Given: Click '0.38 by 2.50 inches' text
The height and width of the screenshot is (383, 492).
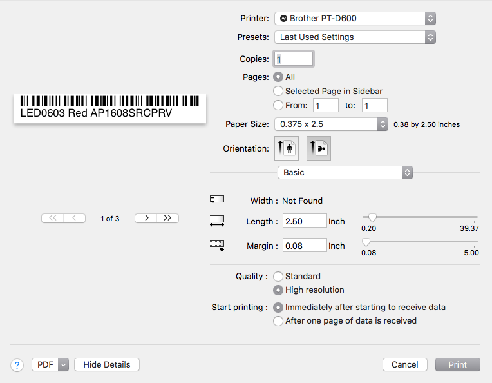Looking at the screenshot, I should (426, 124).
